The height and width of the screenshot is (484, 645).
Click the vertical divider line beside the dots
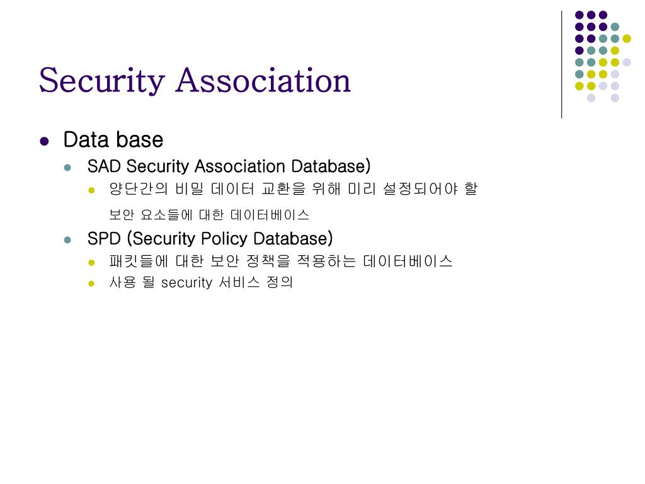[561, 65]
